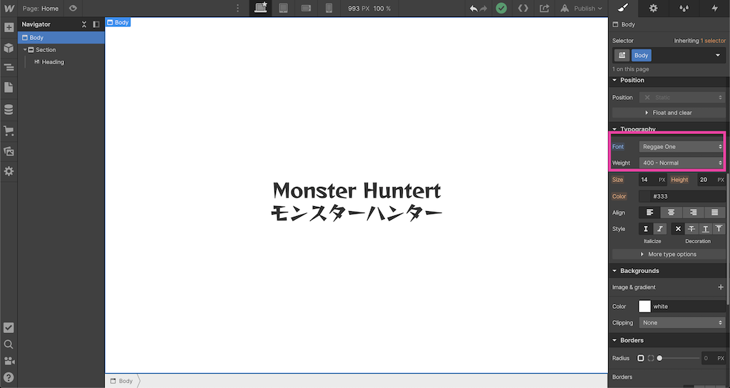Click the Inheriting 1 selector link
The height and width of the screenshot is (388, 730).
713,41
